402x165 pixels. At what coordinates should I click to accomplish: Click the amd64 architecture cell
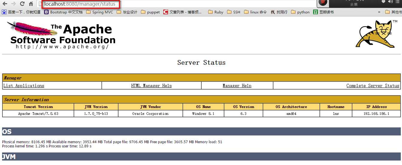(291, 114)
